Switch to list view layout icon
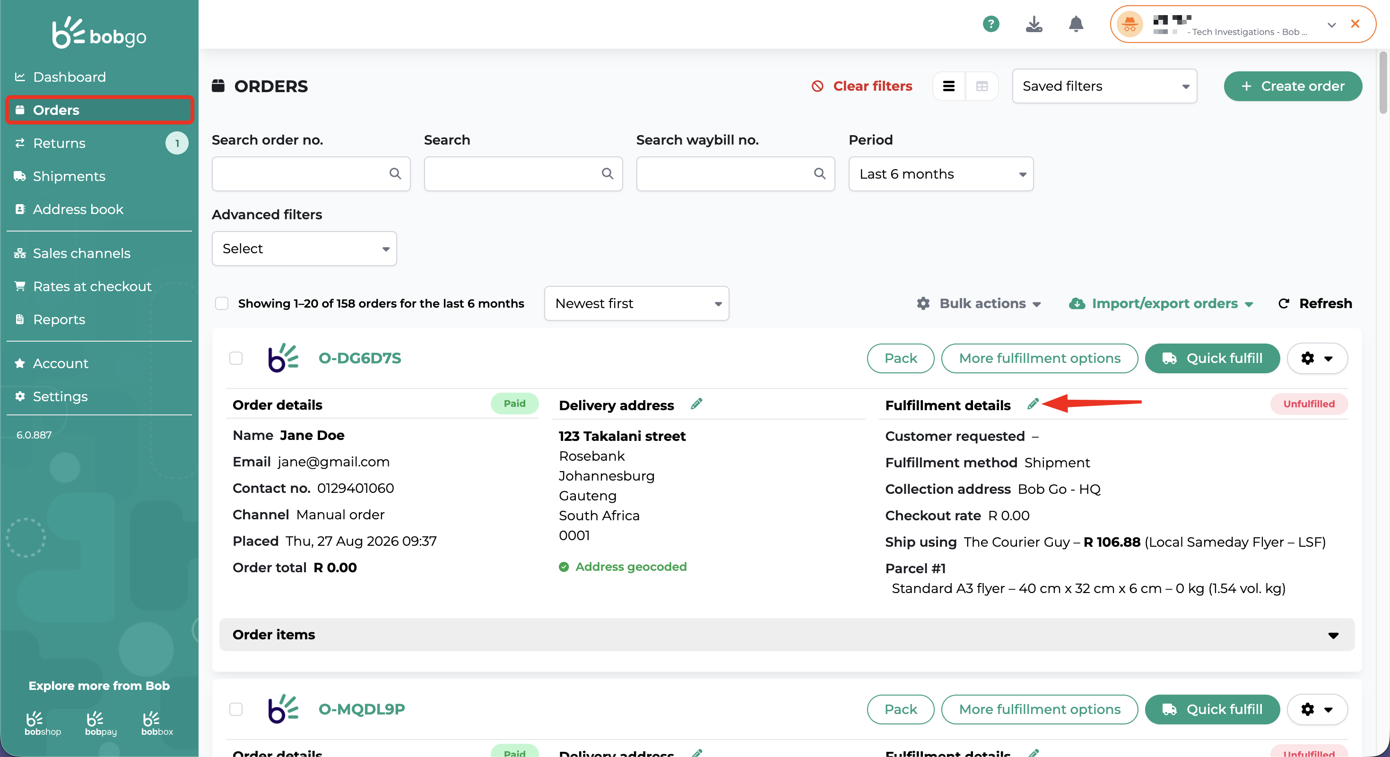This screenshot has height=757, width=1390. click(x=948, y=86)
